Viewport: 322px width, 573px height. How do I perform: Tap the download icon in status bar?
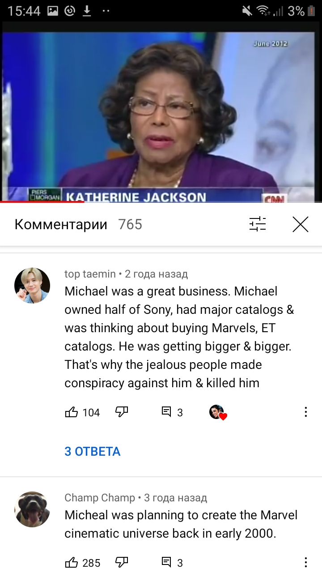tap(87, 11)
